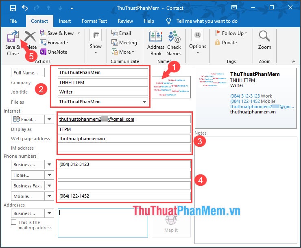This screenshot has width=301, height=248.
Task: Click the (084) 312-3123 Work link on the card
Action: pos(251,96)
